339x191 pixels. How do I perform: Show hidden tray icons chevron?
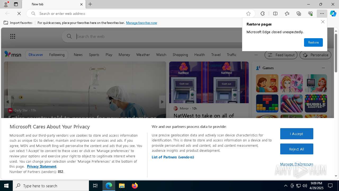click(286, 186)
